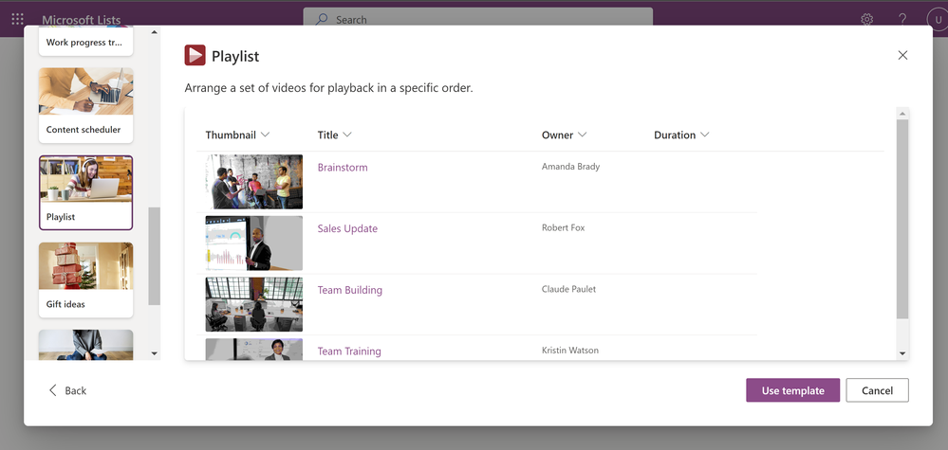Click owner name Claude Paulet

click(569, 289)
